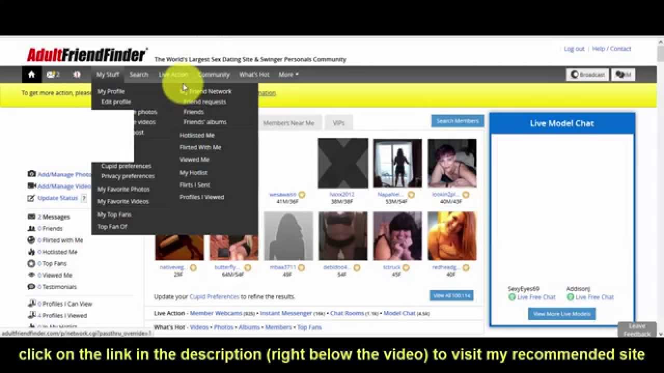The width and height of the screenshot is (664, 373).
Task: Click gold badge next to butterfly member
Action: [247, 268]
